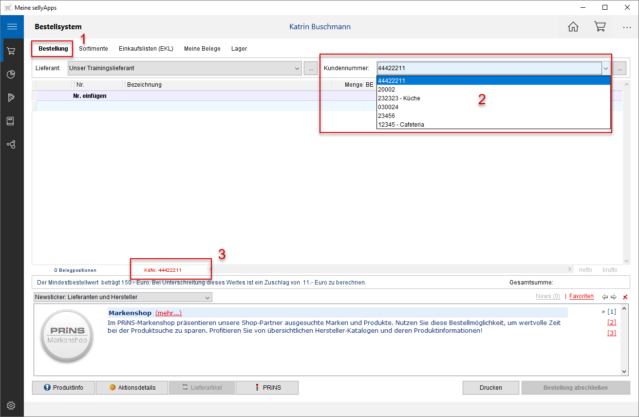Viewport: 639px width, 417px height.
Task: Choose 12345 - Cafeteria from list
Action: tap(401, 124)
